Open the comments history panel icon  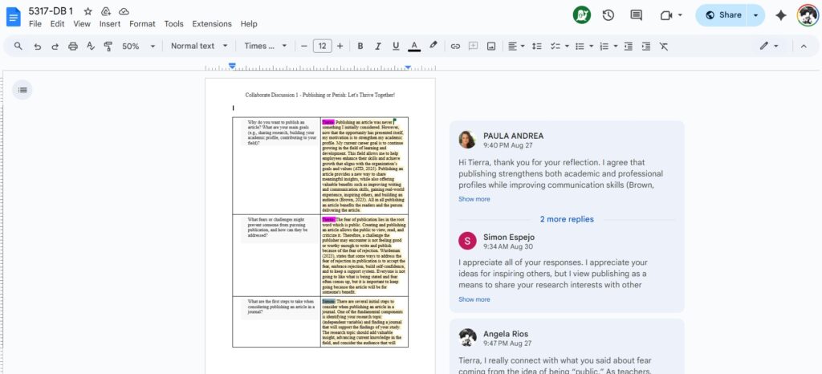tap(637, 15)
